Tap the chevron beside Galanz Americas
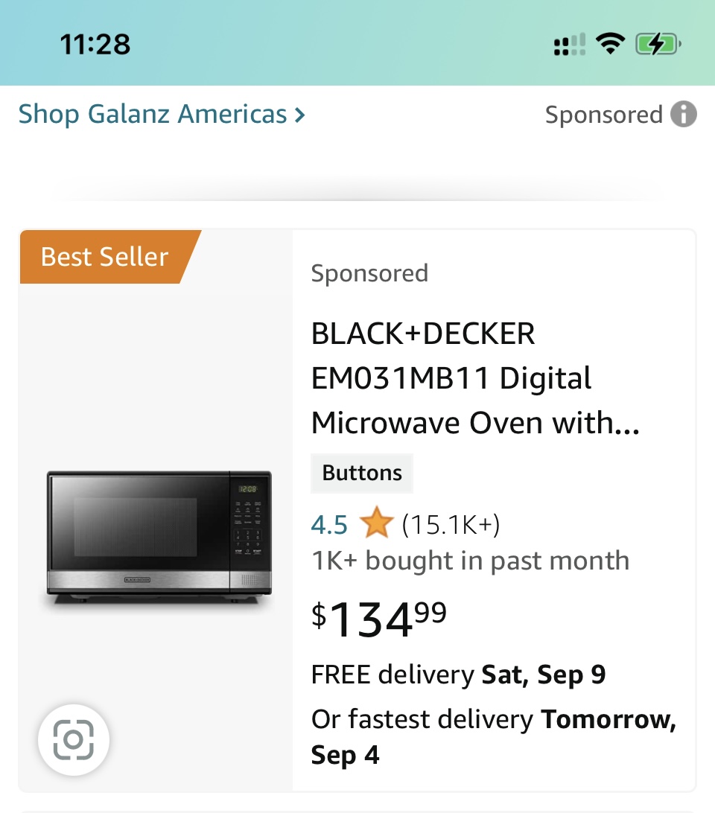 (299, 115)
